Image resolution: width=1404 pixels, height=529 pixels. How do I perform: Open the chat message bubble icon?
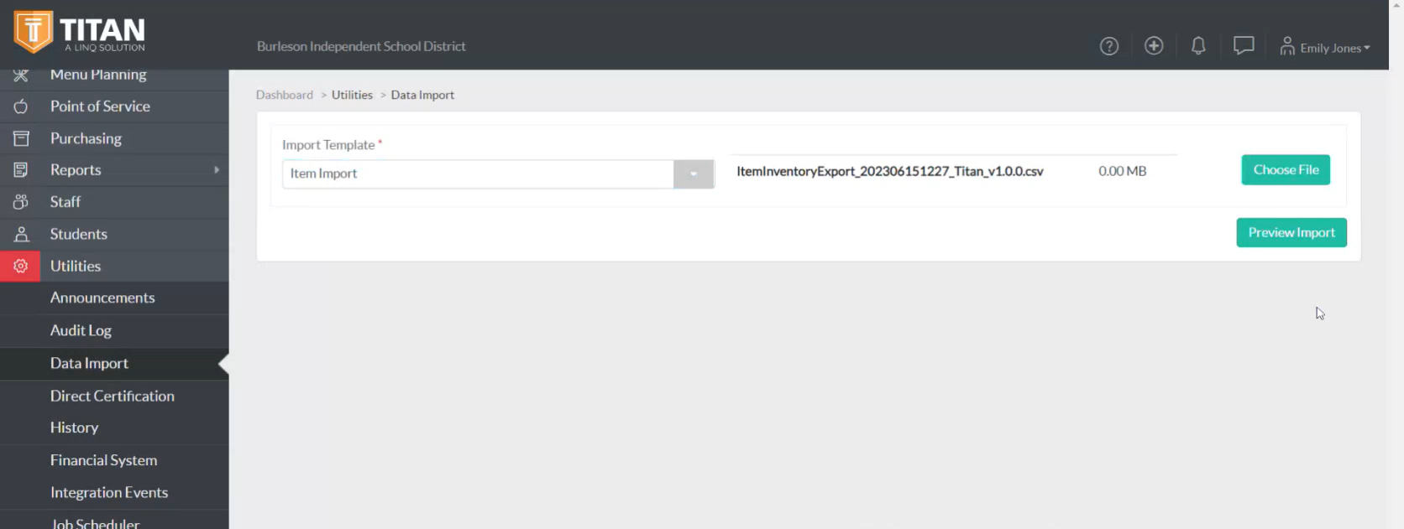coord(1244,45)
